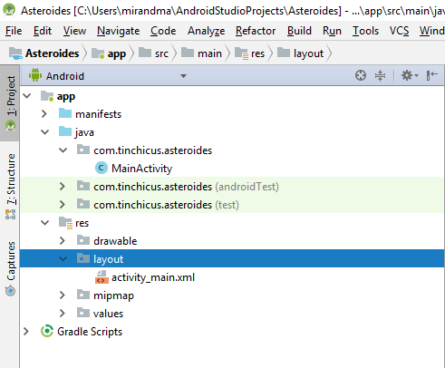Expand the com.tinchicus.asteroides (test) package

(x=63, y=205)
